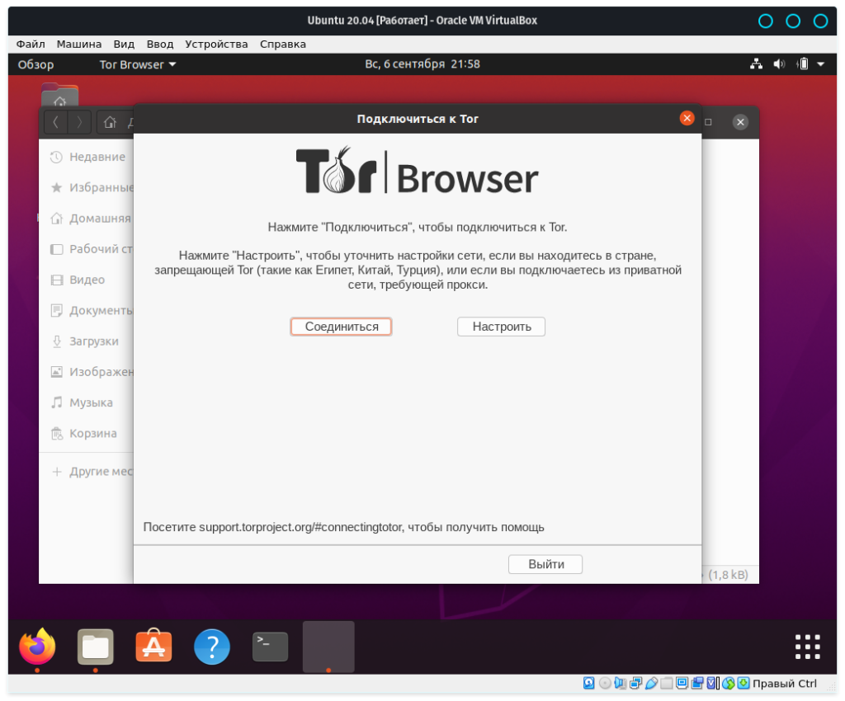Select Недавние in the Files sidebar

coord(97,157)
